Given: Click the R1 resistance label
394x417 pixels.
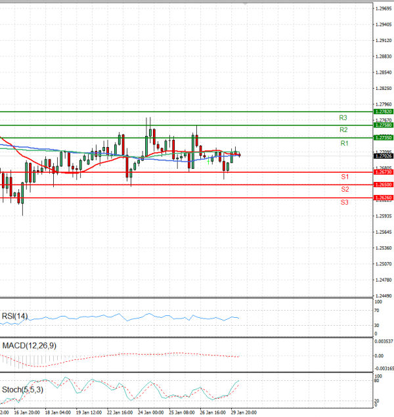Looking at the screenshot, I should click(344, 143).
